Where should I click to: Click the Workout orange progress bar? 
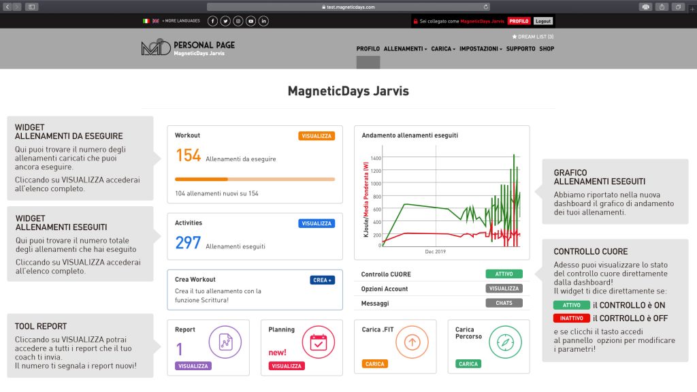[255, 180]
